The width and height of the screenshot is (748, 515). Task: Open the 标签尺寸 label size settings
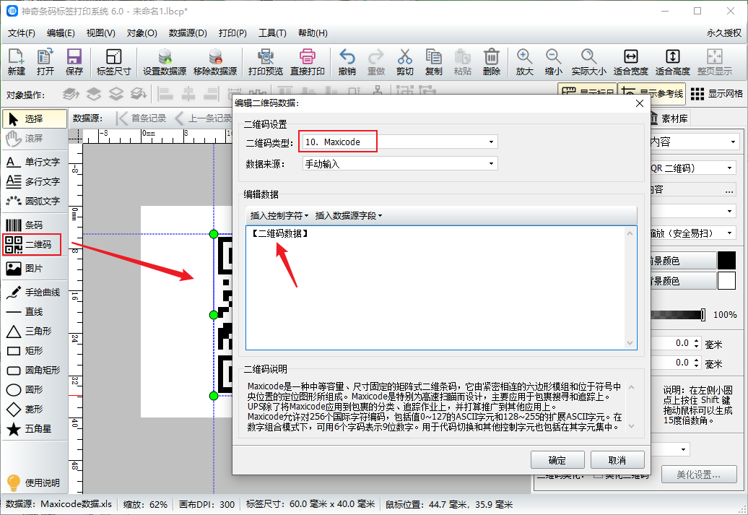[113, 62]
